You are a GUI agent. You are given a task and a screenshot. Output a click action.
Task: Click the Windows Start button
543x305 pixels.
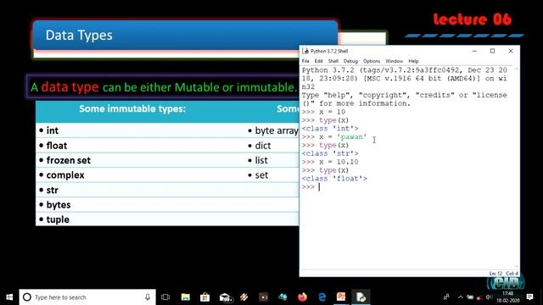point(9,297)
